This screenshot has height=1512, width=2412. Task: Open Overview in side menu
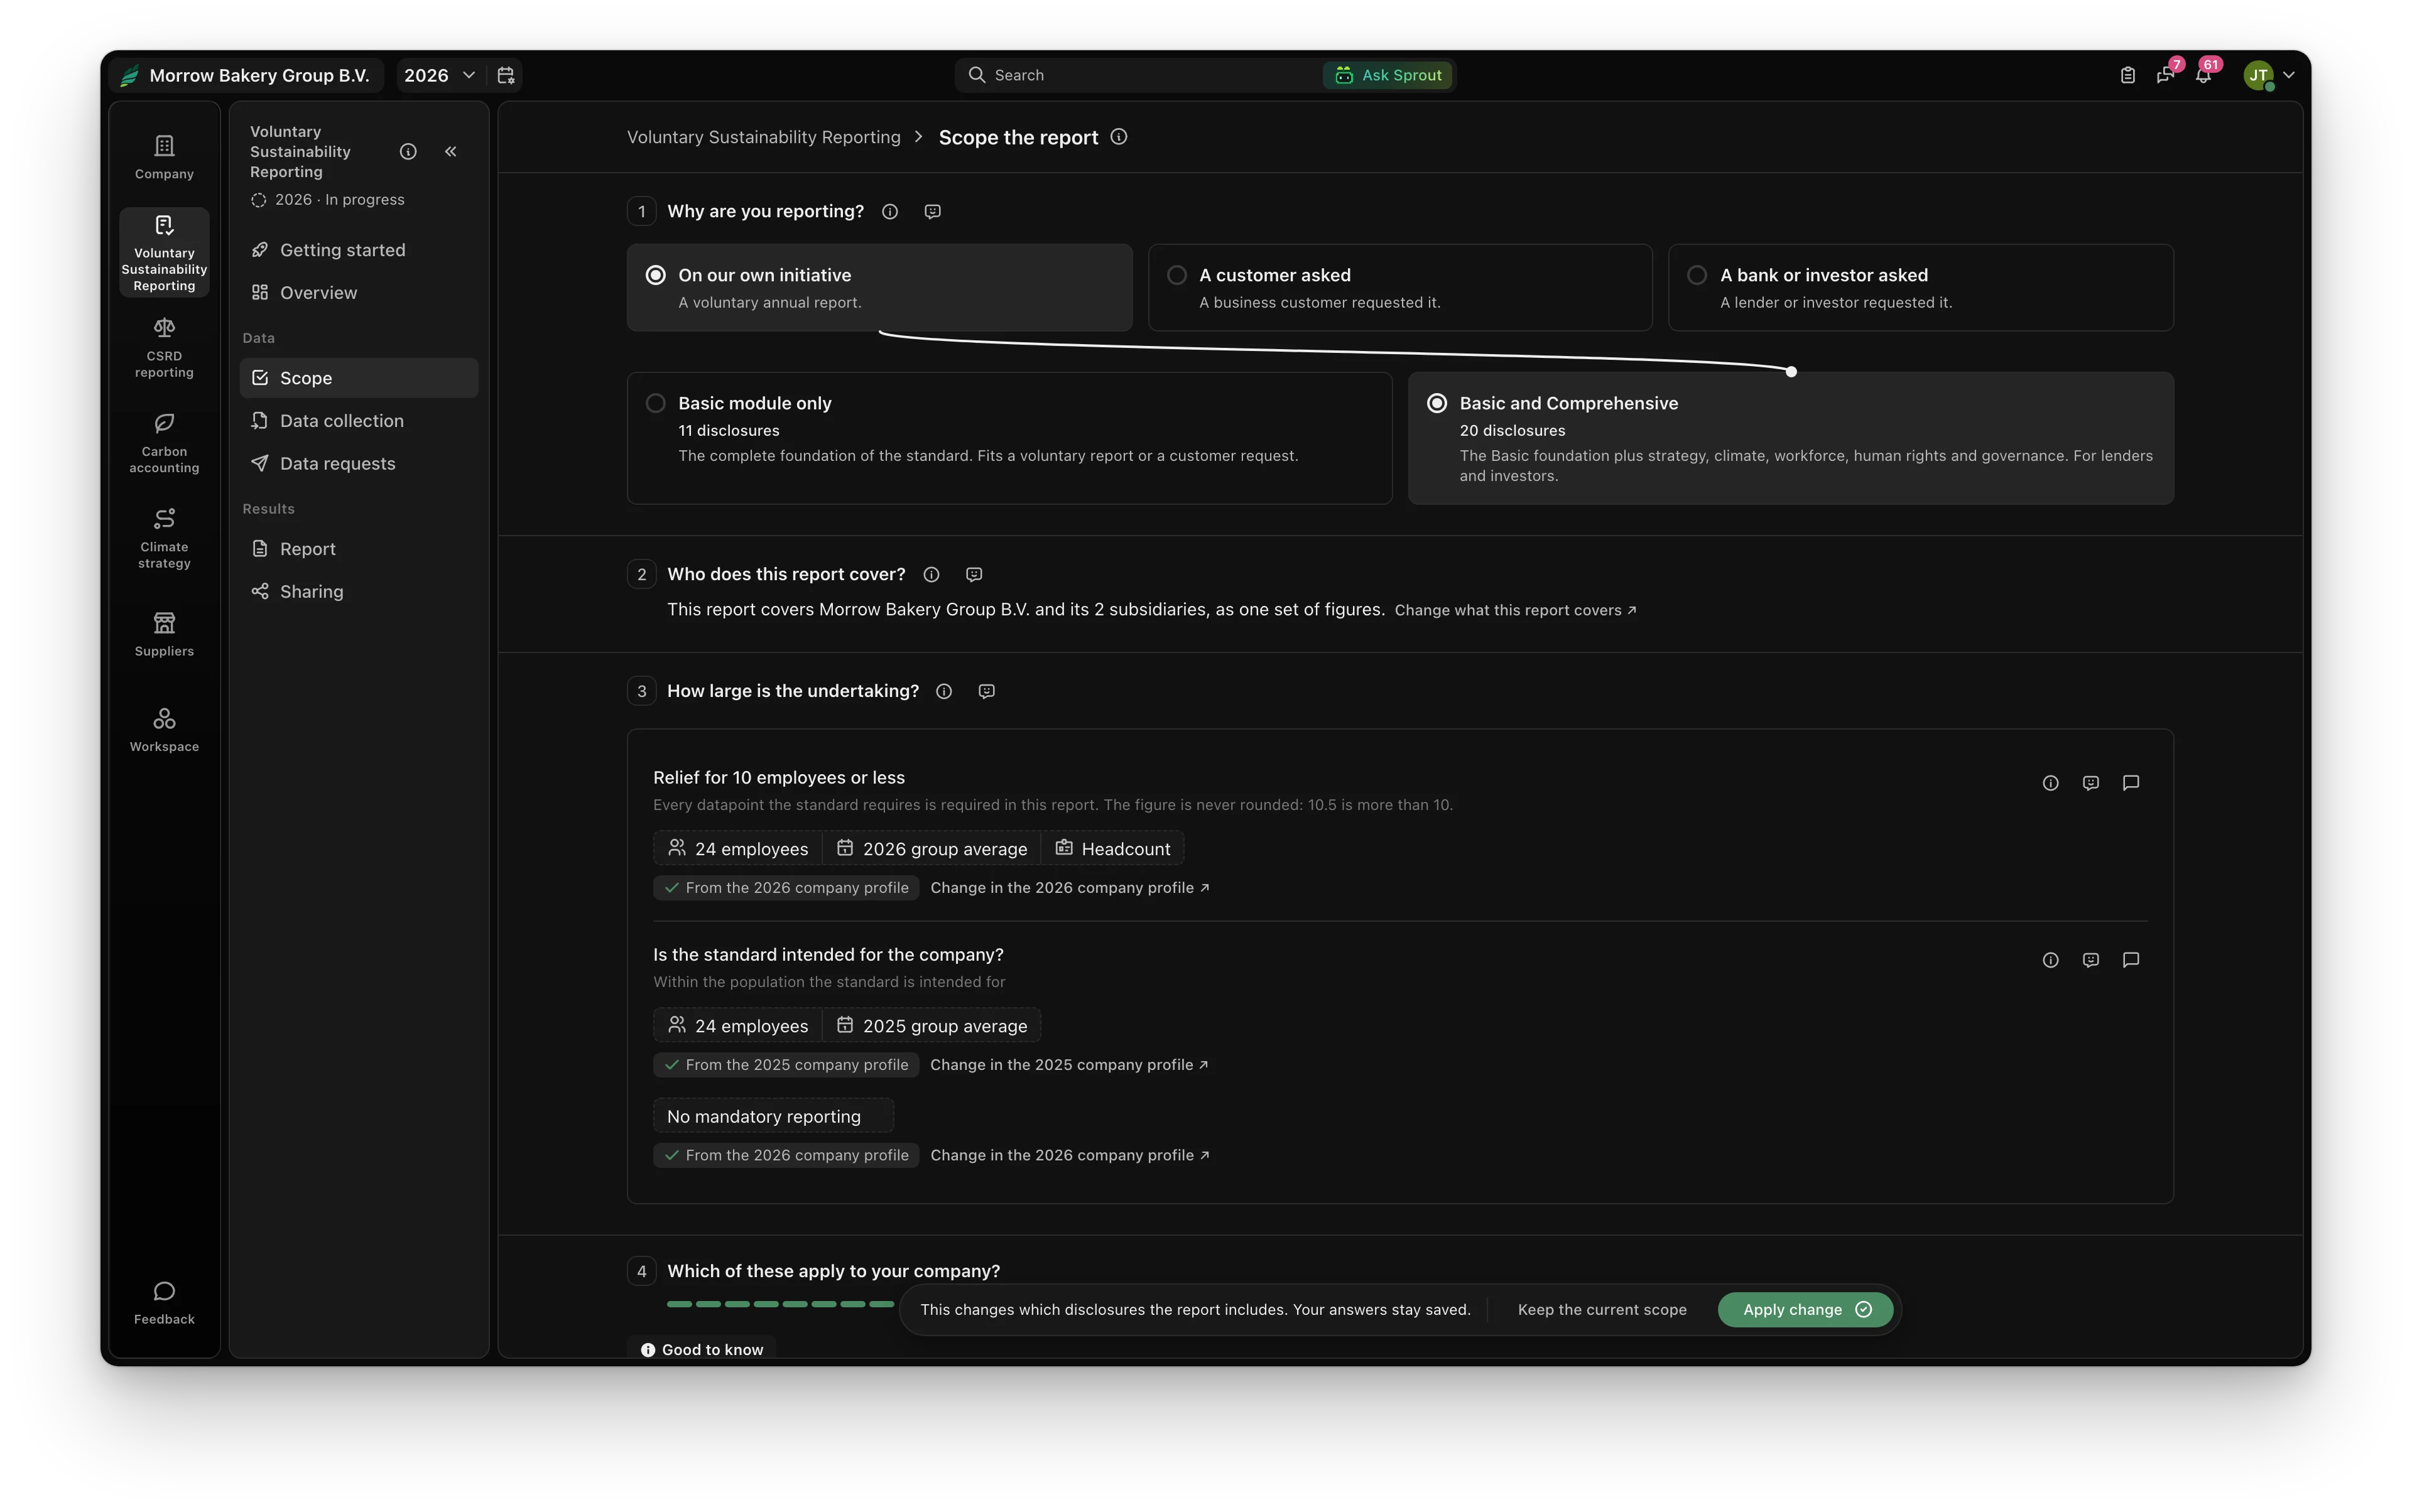[x=359, y=293]
